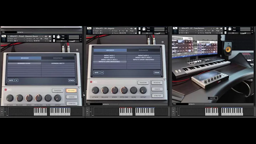This screenshot has width=256, height=144.
Task: Click the Enter button on Transformers splash
Action: point(213,98)
